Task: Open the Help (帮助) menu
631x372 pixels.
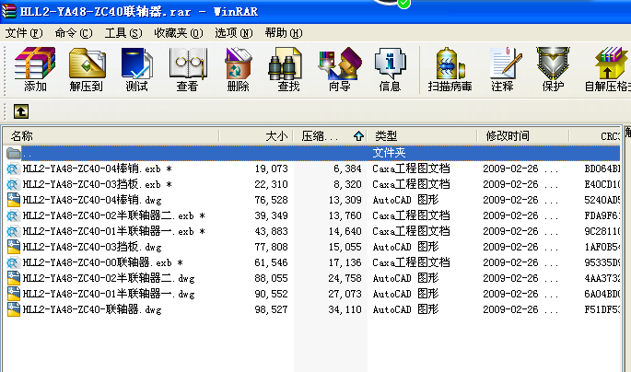Action: point(284,33)
